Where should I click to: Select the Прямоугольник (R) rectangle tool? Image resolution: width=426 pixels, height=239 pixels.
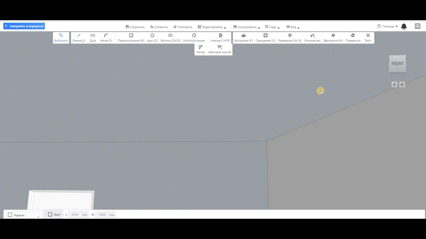[x=131, y=38]
